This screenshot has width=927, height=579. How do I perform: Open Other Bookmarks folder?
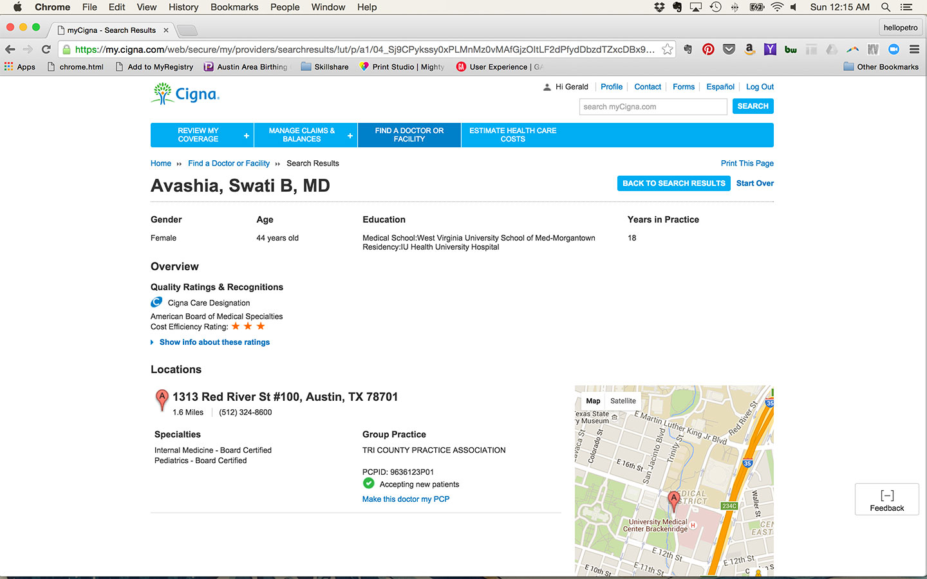click(881, 67)
